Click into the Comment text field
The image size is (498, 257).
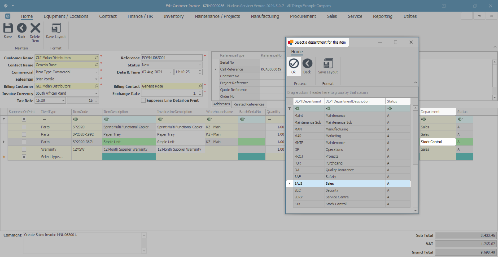[x=82, y=243]
